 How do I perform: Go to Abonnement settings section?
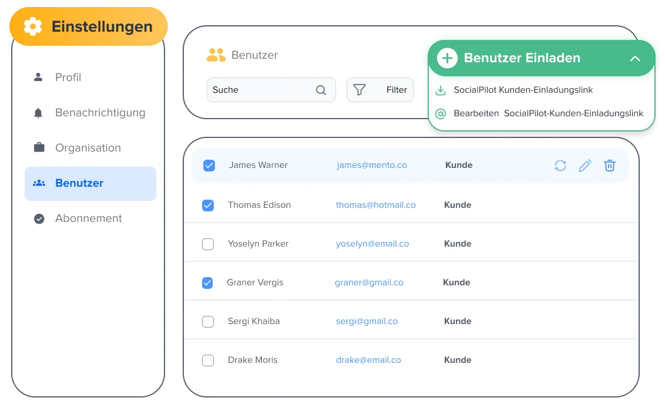click(x=88, y=218)
